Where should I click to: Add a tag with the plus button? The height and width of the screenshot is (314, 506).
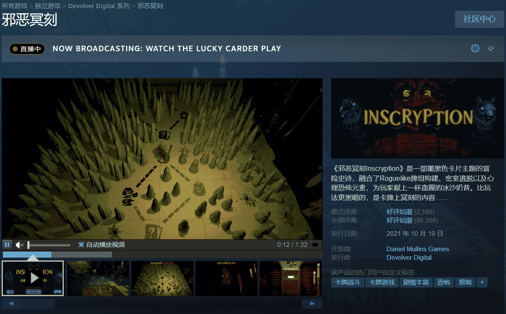(482, 282)
